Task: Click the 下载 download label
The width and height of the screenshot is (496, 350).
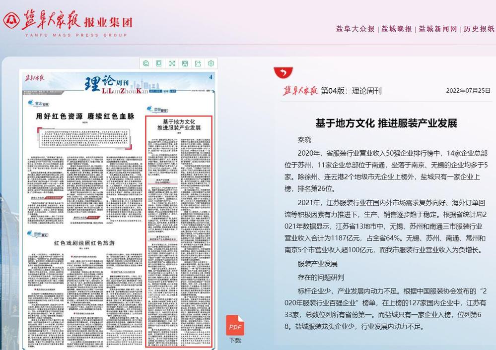Action: [x=235, y=341]
